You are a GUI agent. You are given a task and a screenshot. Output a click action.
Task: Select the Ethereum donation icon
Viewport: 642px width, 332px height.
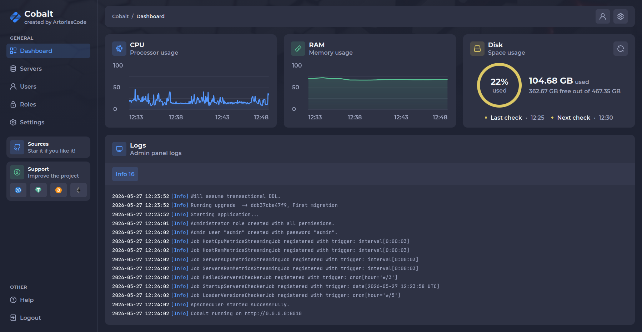(79, 190)
